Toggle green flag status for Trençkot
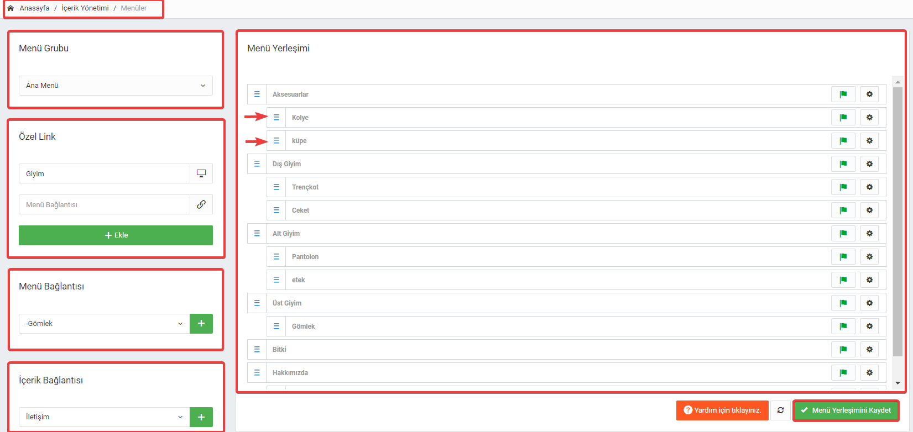Viewport: 913px width, 432px height. [x=843, y=187]
